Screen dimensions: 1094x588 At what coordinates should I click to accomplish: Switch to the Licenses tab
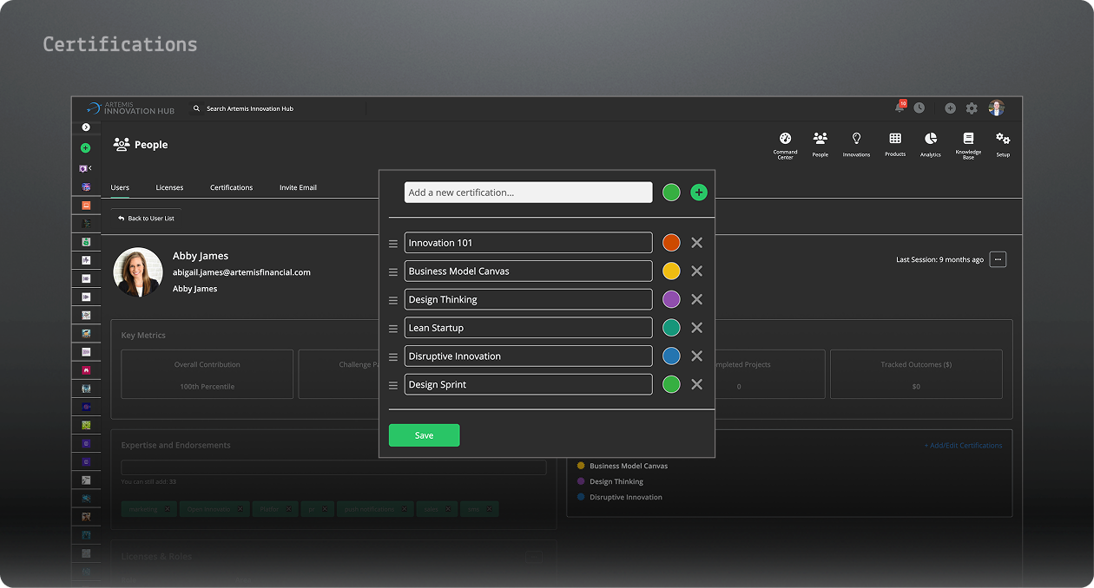(169, 187)
